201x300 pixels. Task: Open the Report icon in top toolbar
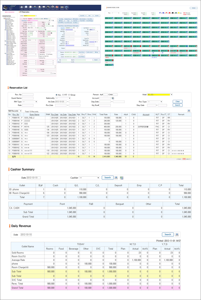(43, 7)
